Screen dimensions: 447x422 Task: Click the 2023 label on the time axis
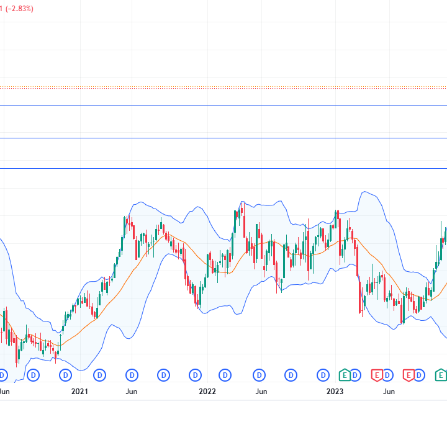tap(335, 392)
